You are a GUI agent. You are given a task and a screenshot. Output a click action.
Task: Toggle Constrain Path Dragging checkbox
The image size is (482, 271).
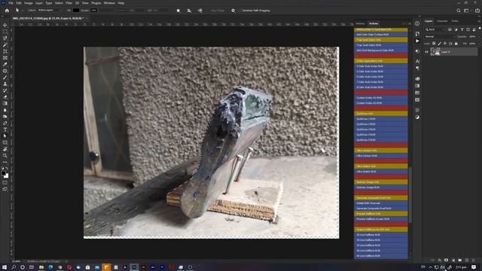coord(239,11)
